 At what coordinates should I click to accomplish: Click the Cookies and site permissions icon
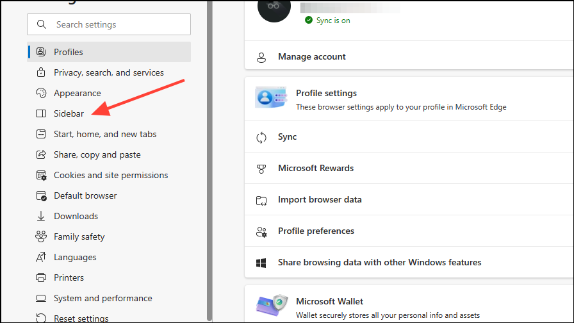(41, 175)
